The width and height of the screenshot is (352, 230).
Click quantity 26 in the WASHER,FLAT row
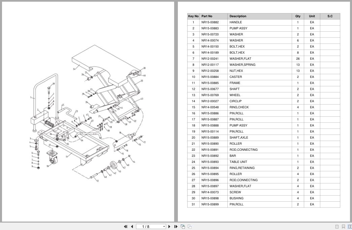(x=298, y=59)
